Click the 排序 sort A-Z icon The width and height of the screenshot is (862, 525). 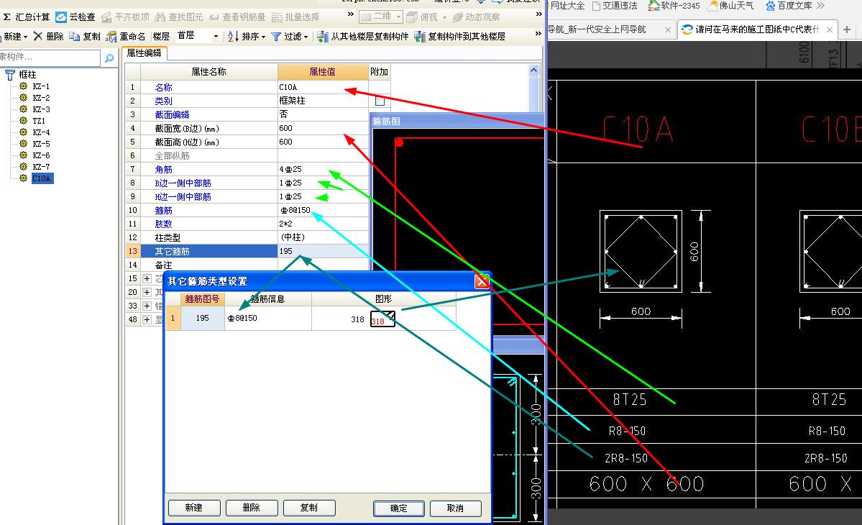coord(233,36)
